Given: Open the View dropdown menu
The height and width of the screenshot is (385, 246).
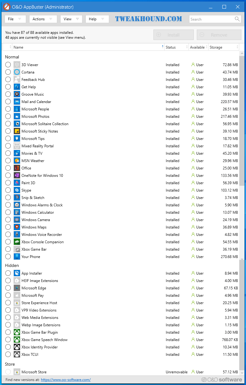Looking at the screenshot, I should click(x=71, y=19).
